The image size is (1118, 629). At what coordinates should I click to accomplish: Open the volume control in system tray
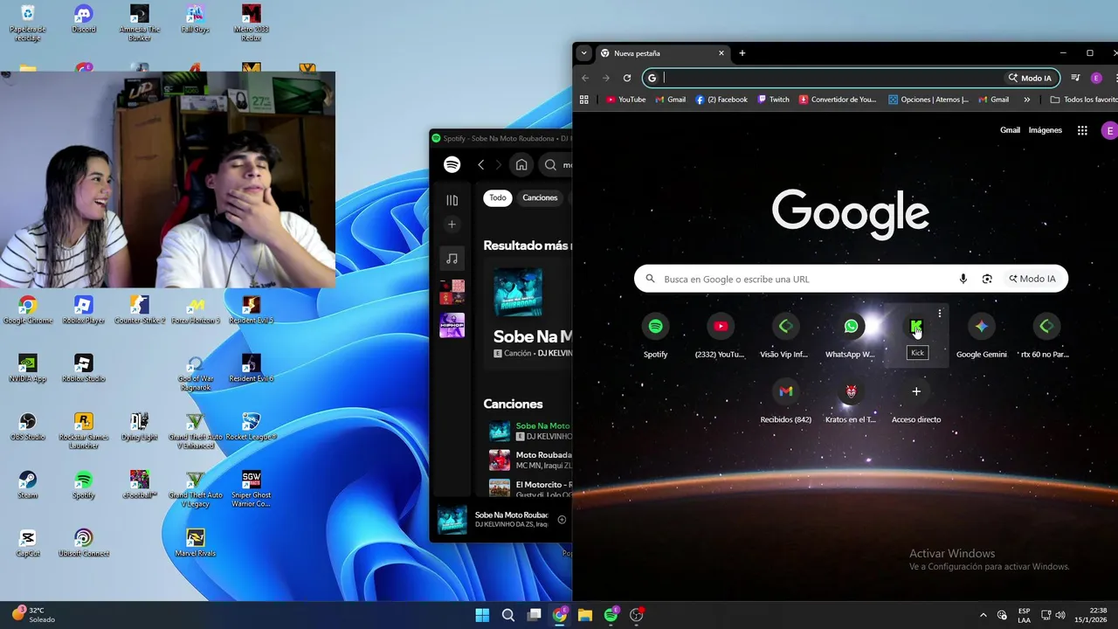coord(1060,615)
